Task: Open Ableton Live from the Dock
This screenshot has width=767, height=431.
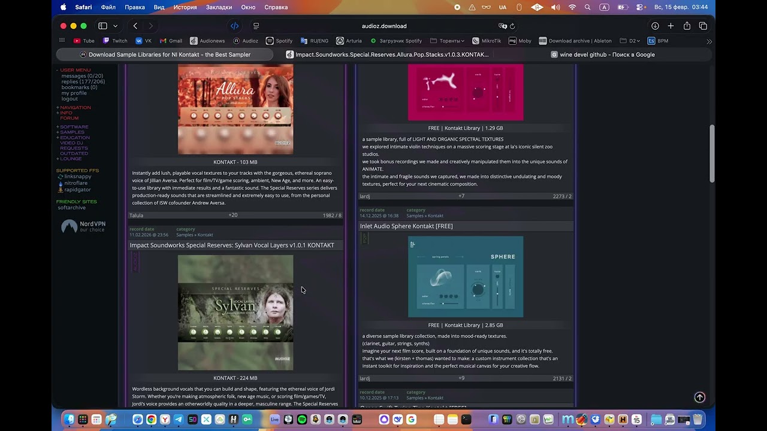Action: [275, 420]
